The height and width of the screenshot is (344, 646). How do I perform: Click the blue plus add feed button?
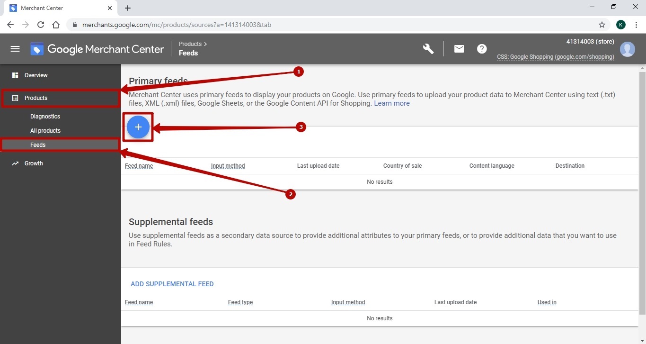click(138, 127)
